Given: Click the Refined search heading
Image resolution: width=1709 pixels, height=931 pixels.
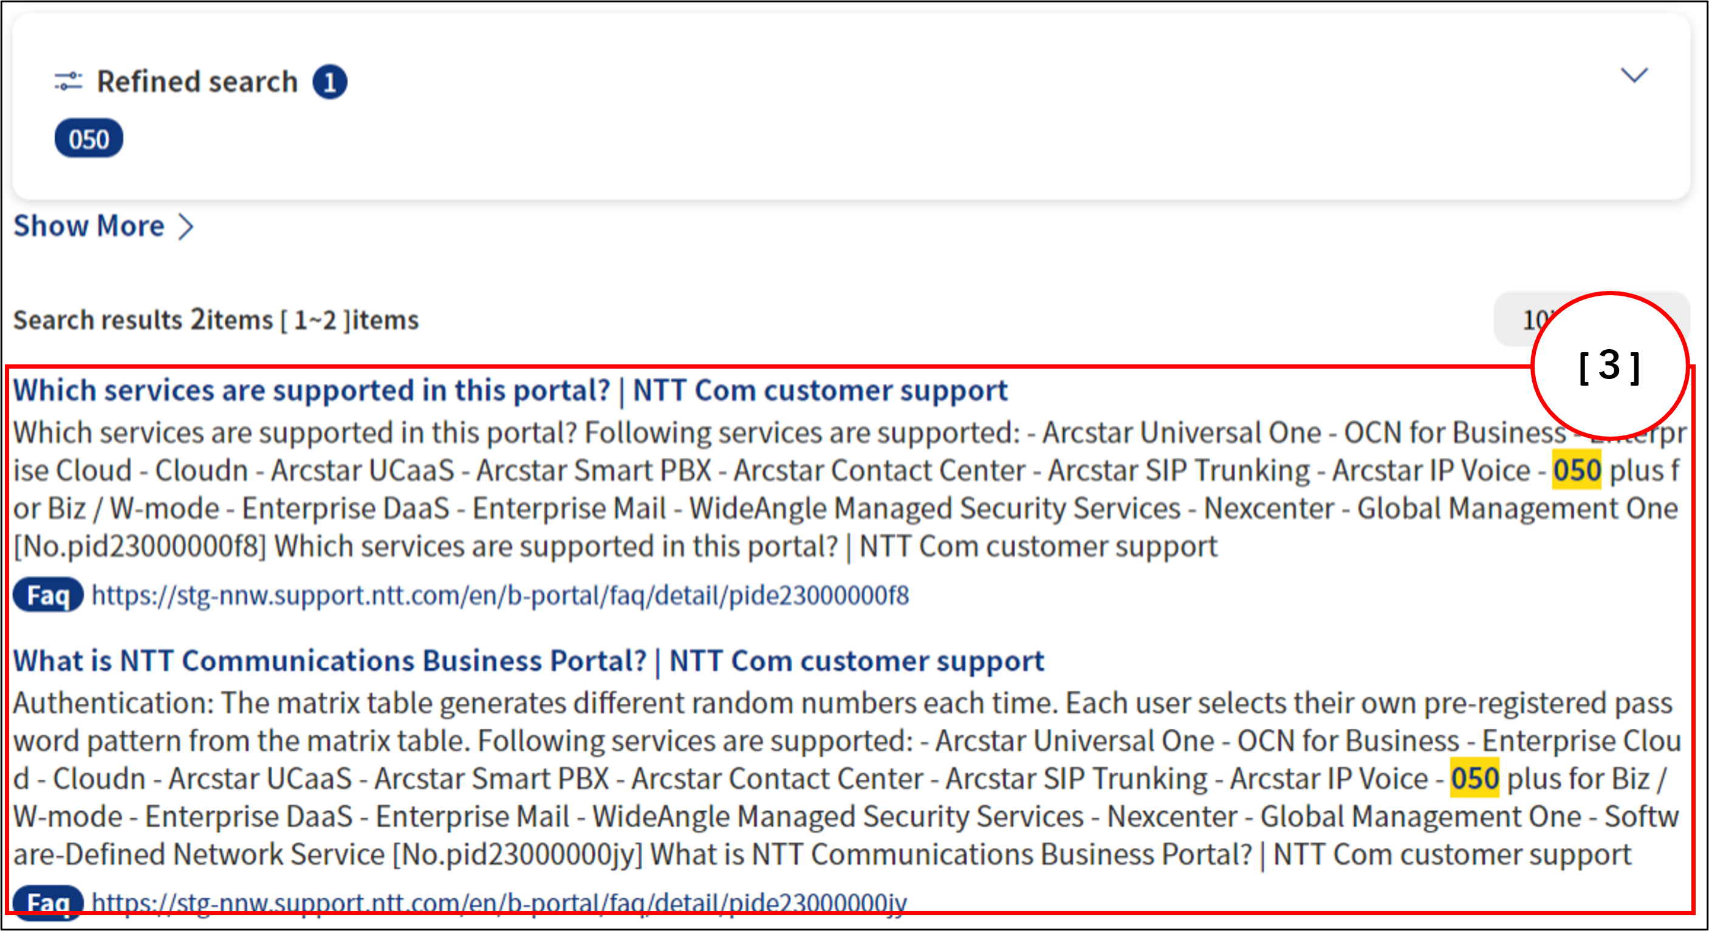Looking at the screenshot, I should [197, 82].
